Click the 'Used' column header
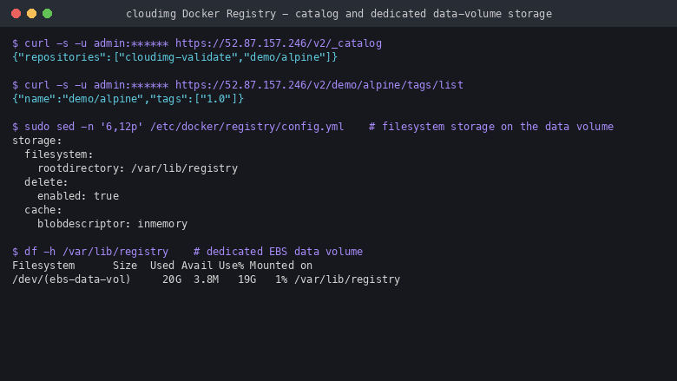Image resolution: width=677 pixels, height=381 pixels. pyautogui.click(x=162, y=266)
